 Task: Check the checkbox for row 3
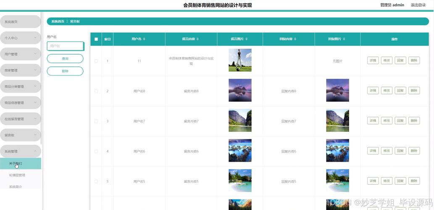click(96, 121)
